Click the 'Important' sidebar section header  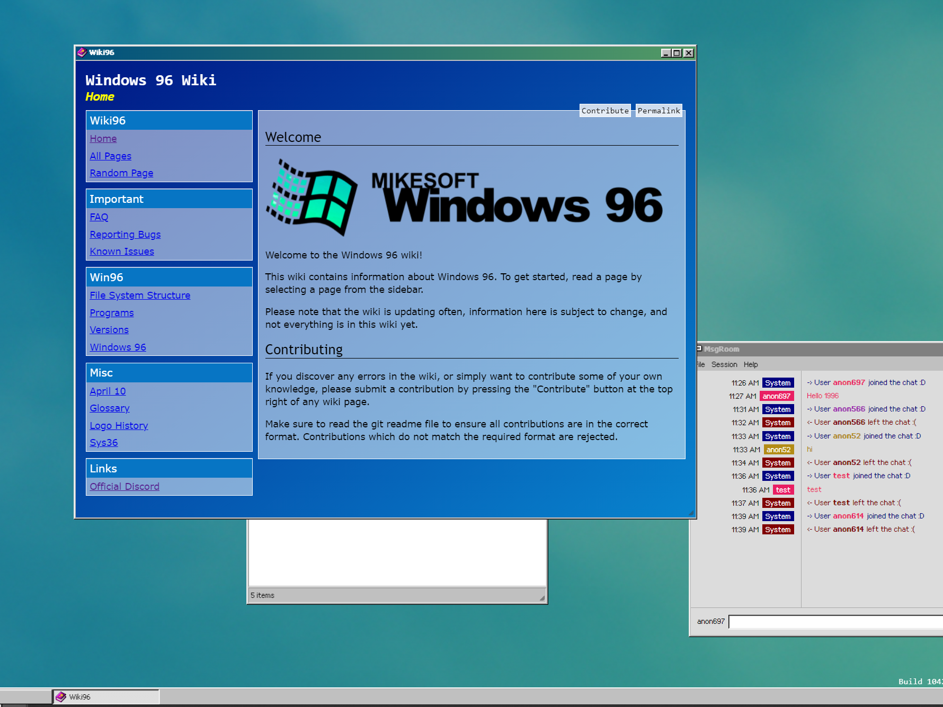pos(169,199)
